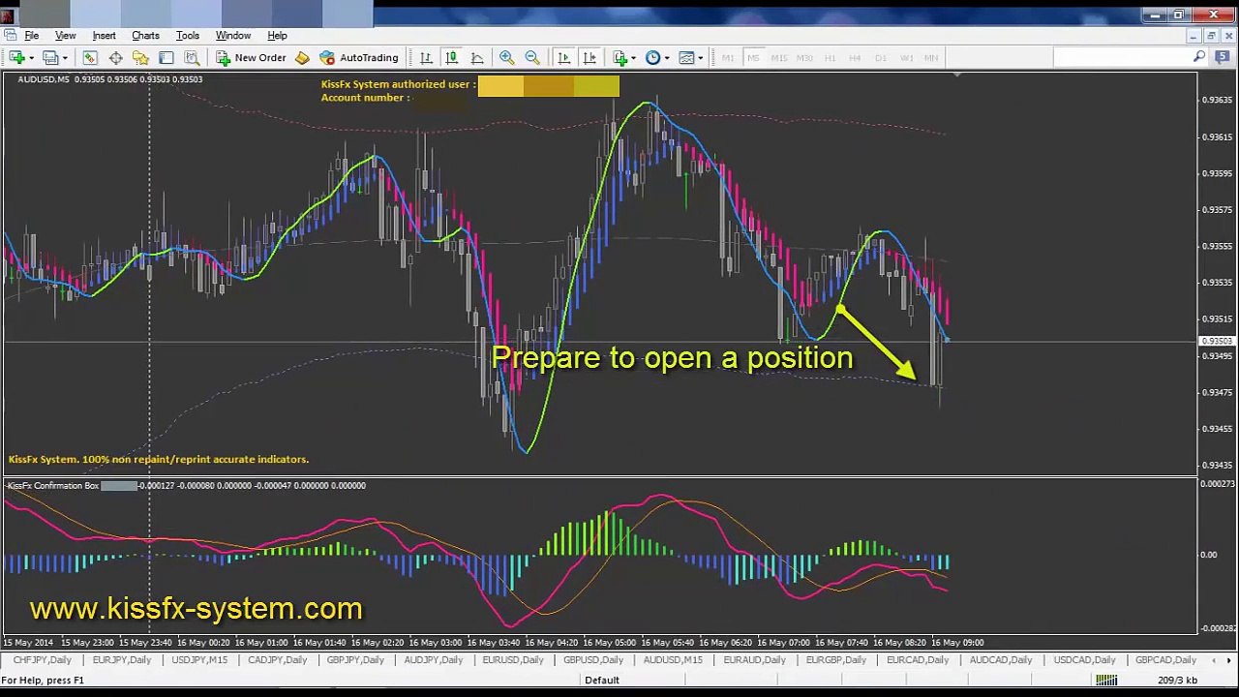Open the Help menu
This screenshot has height=697, width=1239.
click(277, 36)
